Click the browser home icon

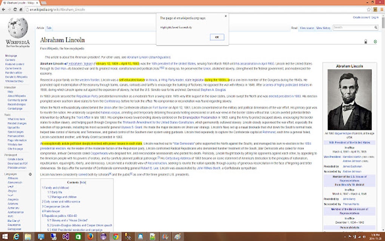coord(21,9)
